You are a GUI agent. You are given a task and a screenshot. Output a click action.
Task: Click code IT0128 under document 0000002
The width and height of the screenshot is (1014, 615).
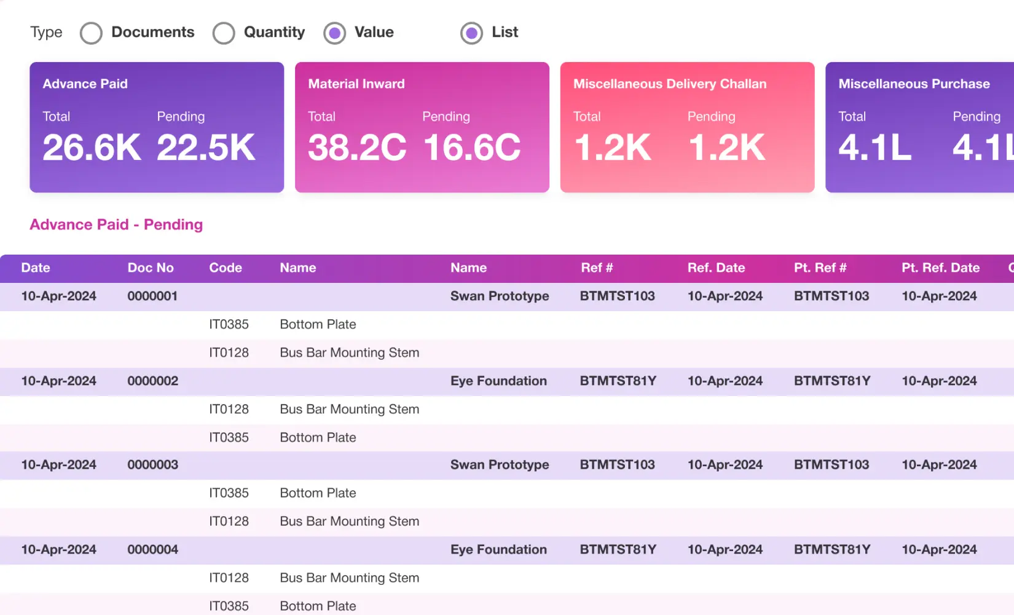229,410
